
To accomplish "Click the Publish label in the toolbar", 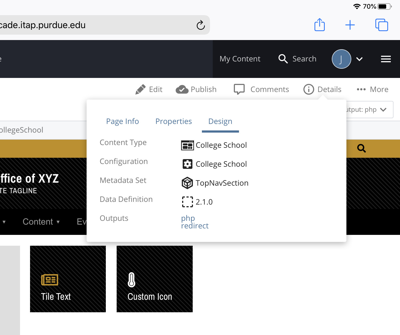I will (204, 89).
